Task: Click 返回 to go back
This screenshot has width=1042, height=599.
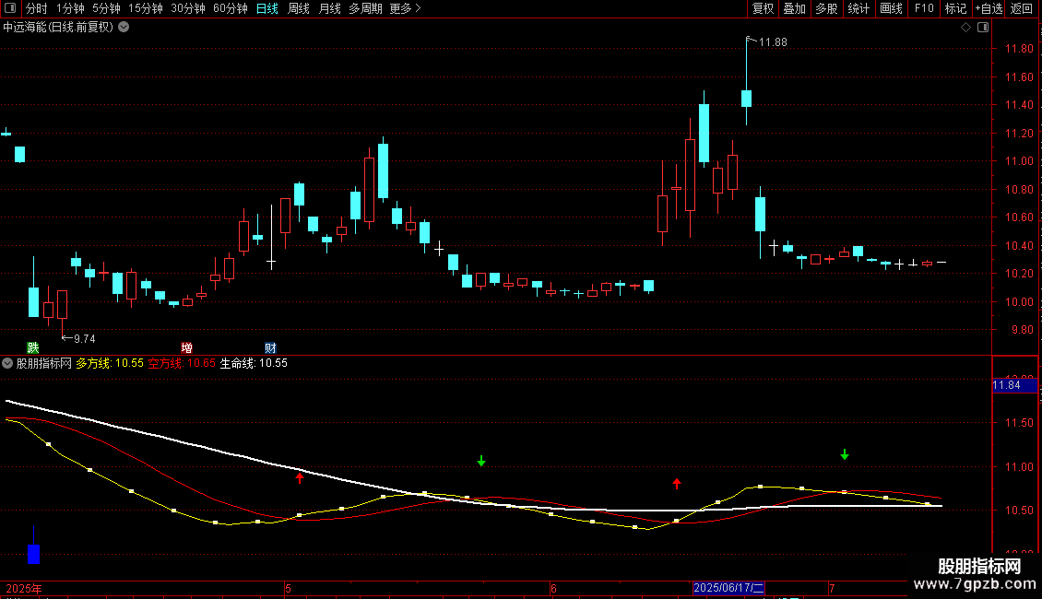Action: click(x=1022, y=8)
